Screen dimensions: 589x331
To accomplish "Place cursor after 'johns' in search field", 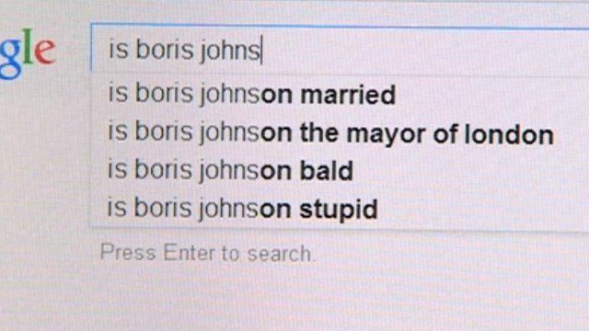I will 261,51.
